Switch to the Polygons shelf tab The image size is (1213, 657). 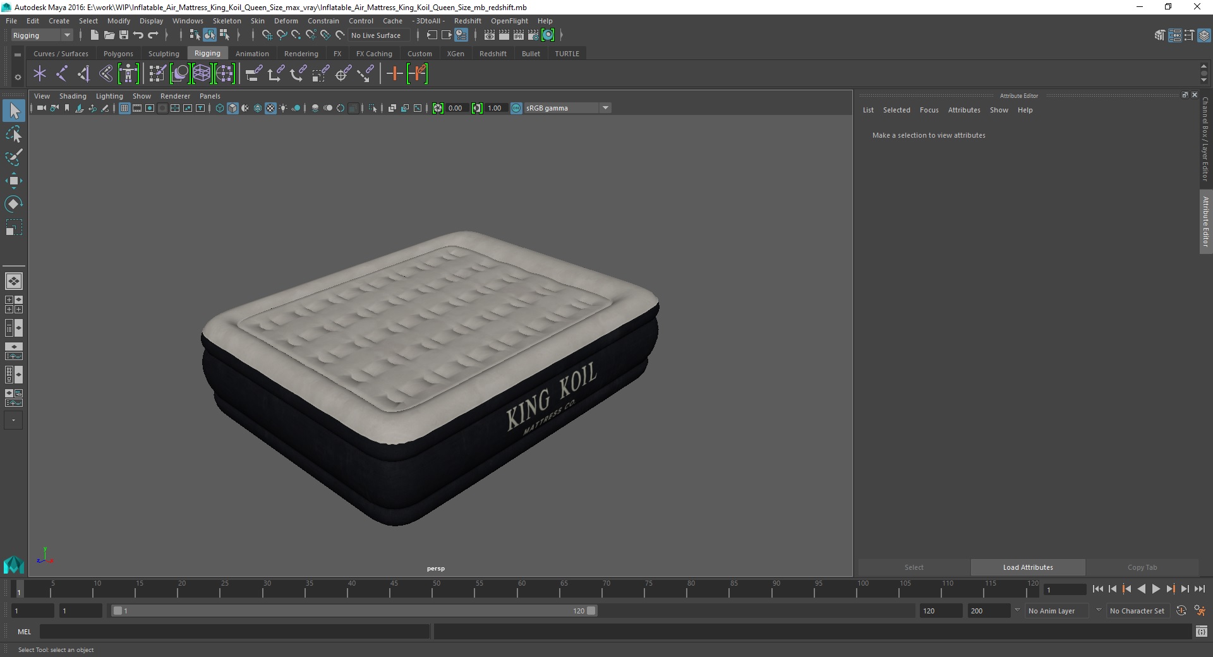[118, 54]
